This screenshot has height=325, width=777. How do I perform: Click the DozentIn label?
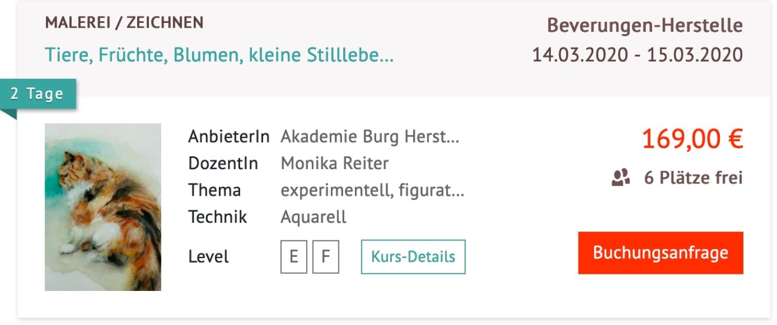point(223,163)
